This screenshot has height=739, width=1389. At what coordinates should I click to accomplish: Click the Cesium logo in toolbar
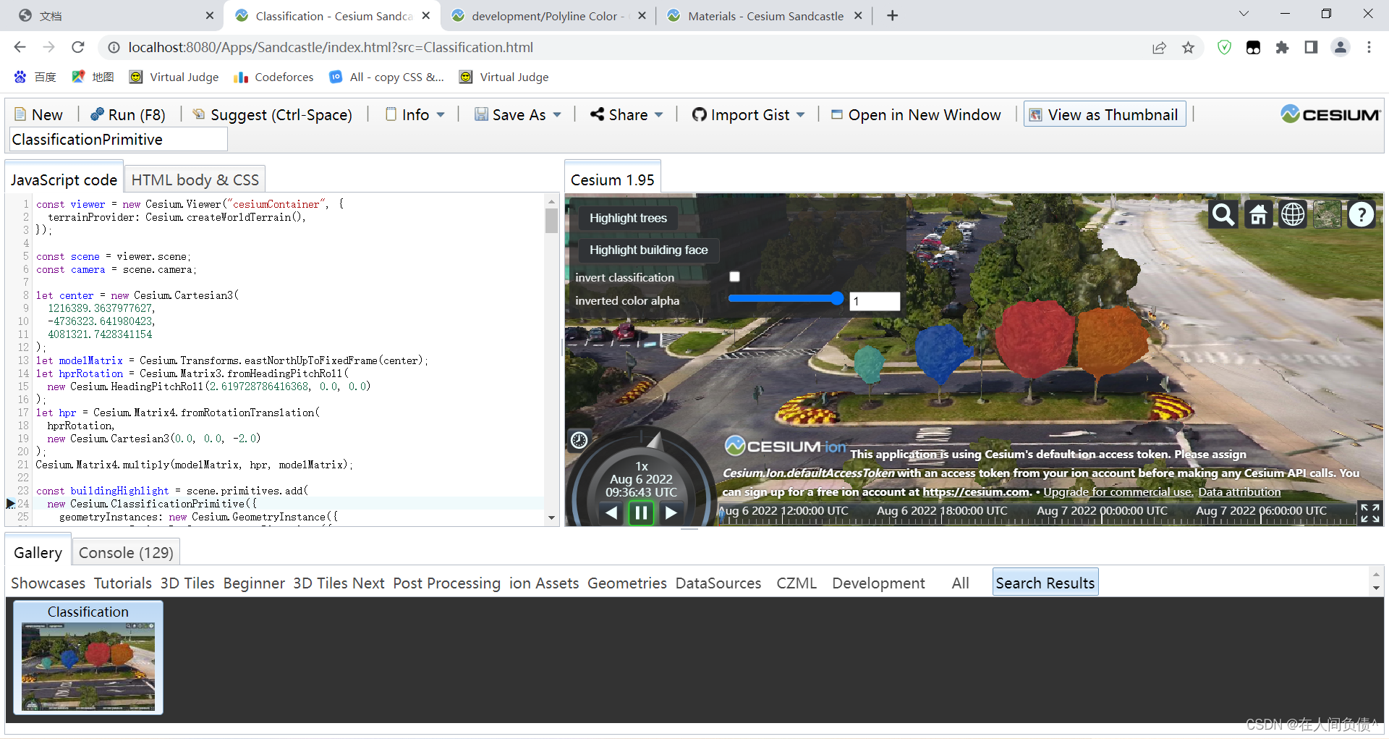click(x=1330, y=114)
